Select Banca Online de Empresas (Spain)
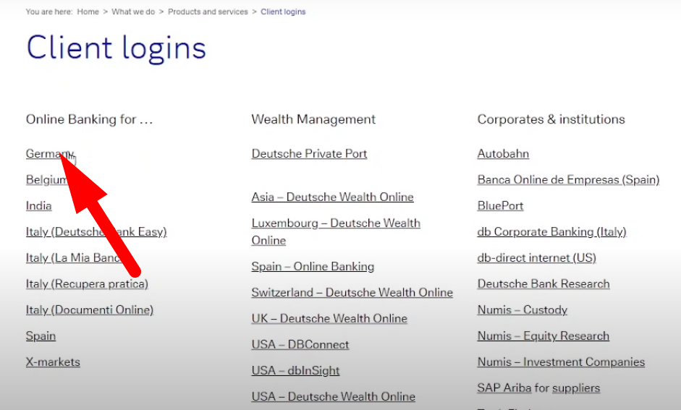This screenshot has width=681, height=410. [568, 179]
